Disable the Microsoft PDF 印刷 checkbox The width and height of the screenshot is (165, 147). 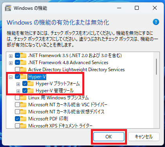pos(17,119)
